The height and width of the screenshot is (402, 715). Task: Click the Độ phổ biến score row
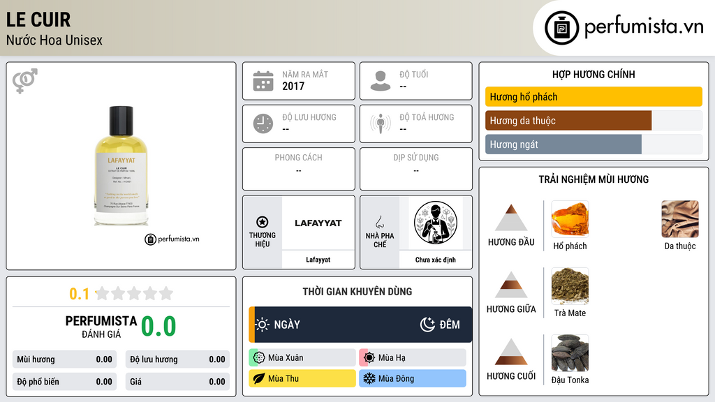64,382
